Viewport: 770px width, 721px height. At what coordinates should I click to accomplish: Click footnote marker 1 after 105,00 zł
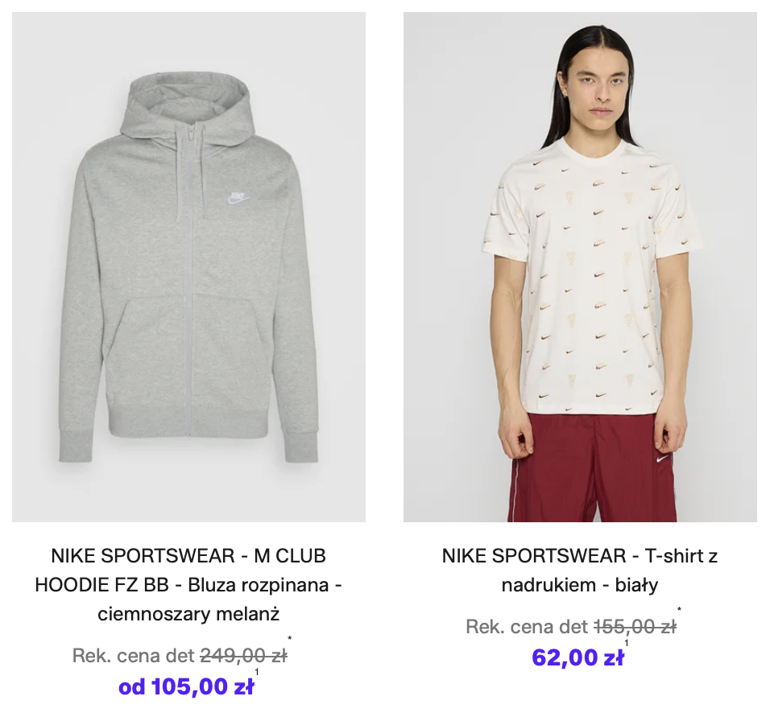pyautogui.click(x=257, y=673)
